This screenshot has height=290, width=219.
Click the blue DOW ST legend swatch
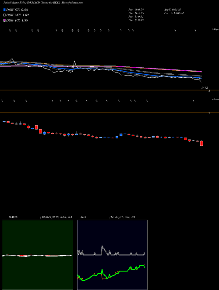click(4, 10)
